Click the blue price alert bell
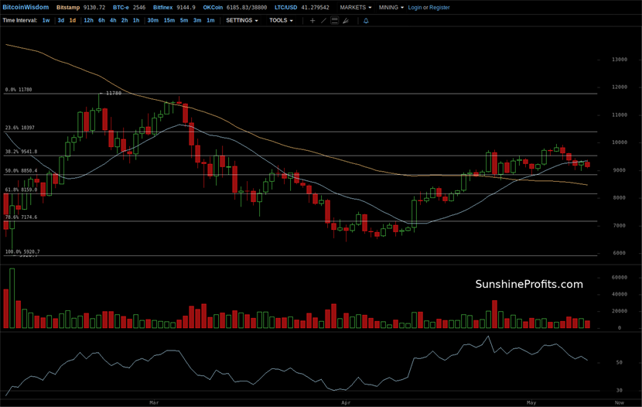Viewport: 642px width, 407px height. 366,21
